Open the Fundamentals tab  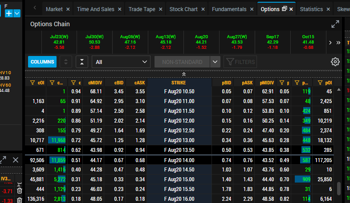pyautogui.click(x=229, y=9)
